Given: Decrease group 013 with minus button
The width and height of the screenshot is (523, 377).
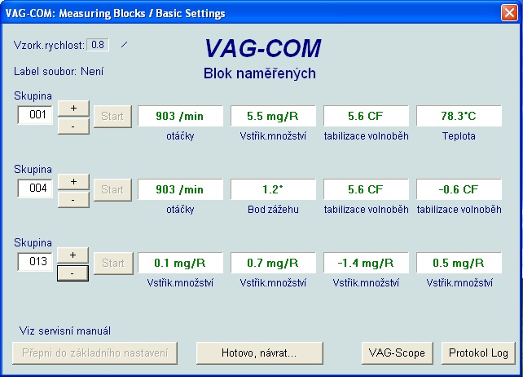Looking at the screenshot, I should 73,273.
